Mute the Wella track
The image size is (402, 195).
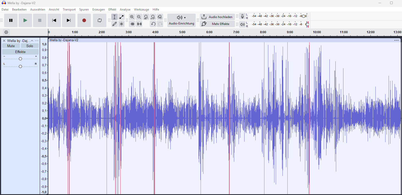[11, 46]
